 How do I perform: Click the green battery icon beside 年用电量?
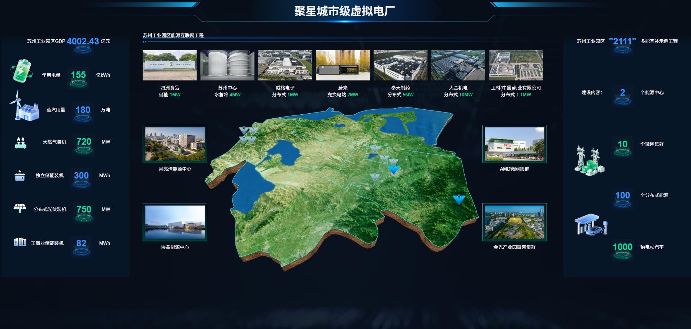tap(22, 70)
